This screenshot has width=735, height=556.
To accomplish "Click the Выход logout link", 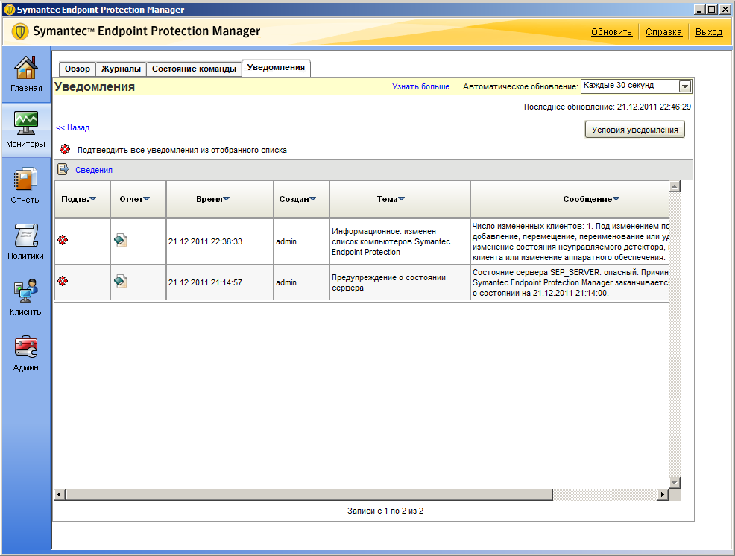I will (708, 32).
